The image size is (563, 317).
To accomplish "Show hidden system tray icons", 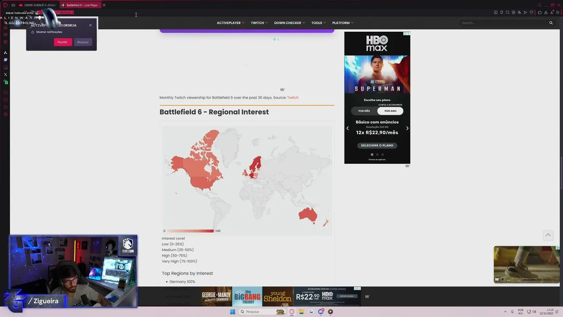I will 505,312.
